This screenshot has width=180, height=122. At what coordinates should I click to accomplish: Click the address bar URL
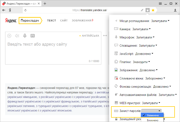pos(90,10)
